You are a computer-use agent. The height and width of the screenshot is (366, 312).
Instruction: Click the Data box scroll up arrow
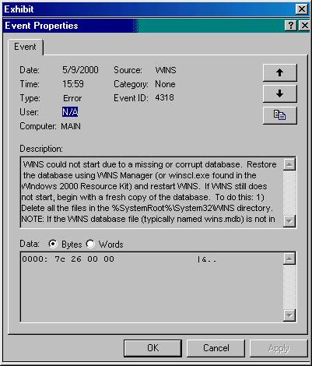tap(289, 259)
